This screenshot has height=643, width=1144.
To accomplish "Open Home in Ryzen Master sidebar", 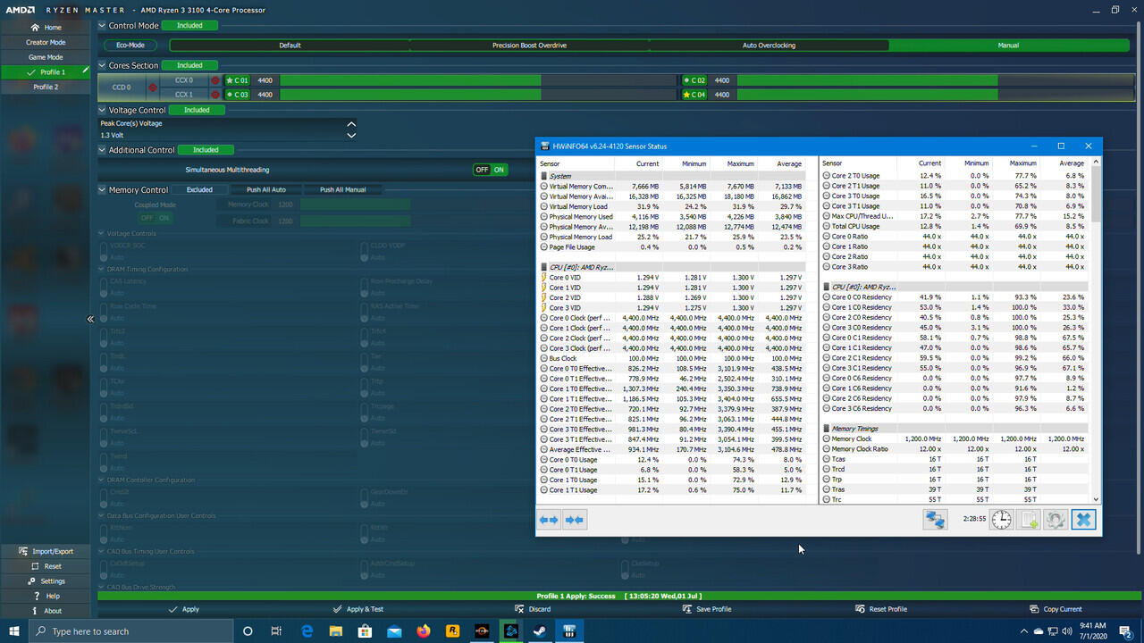I will point(46,27).
